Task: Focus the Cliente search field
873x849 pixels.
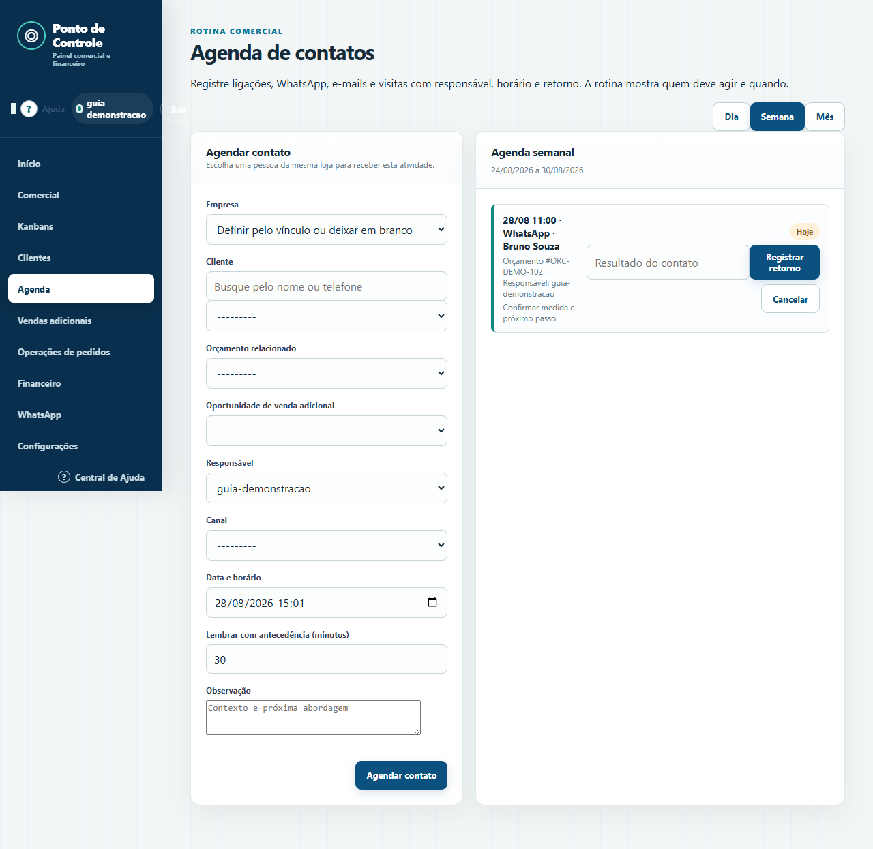Action: coord(327,286)
